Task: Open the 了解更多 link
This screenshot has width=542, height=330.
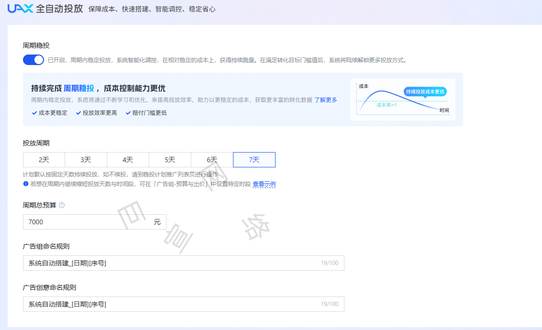Action: pos(326,99)
